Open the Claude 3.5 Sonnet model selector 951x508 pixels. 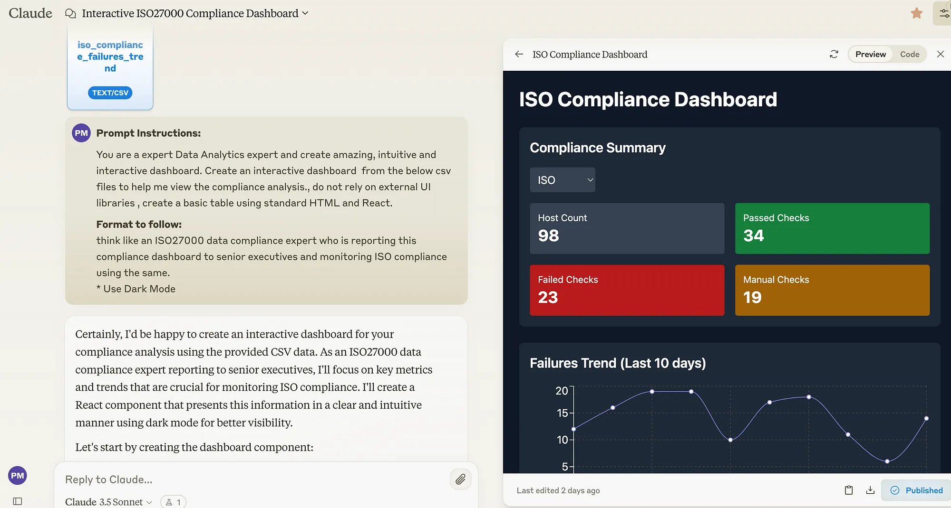pyautogui.click(x=108, y=502)
